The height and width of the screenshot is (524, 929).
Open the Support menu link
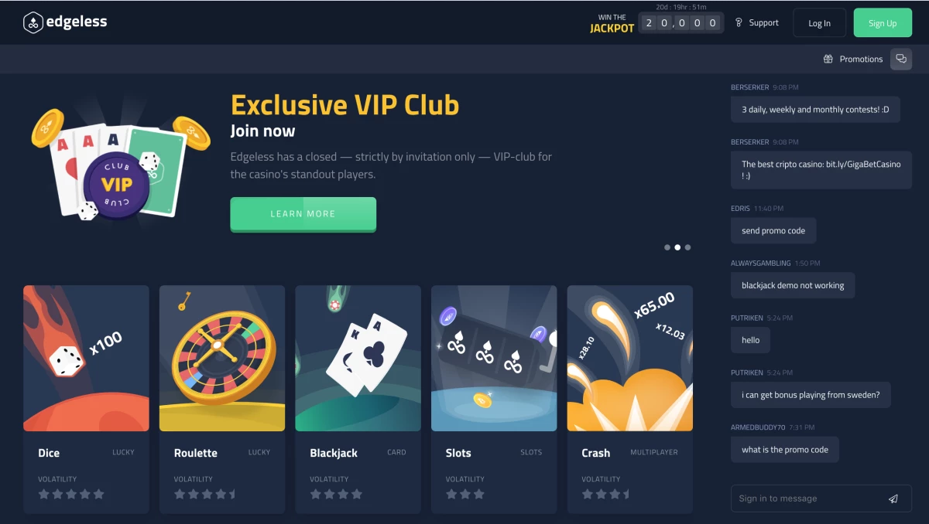756,22
